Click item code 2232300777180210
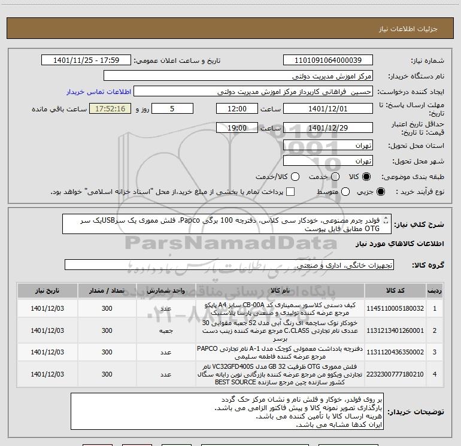The height and width of the screenshot is (446, 461). [x=395, y=374]
